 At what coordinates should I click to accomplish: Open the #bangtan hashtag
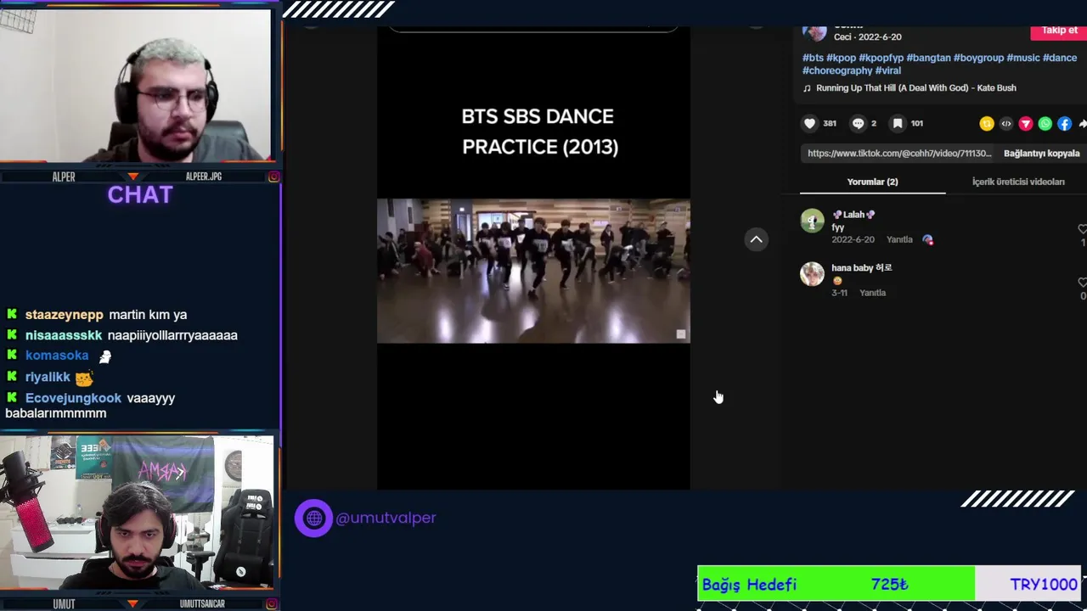pyautogui.click(x=928, y=58)
